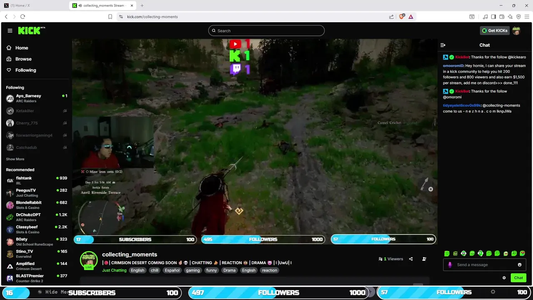Click the 1 Viewers count
533x300 pixels.
pos(391,259)
